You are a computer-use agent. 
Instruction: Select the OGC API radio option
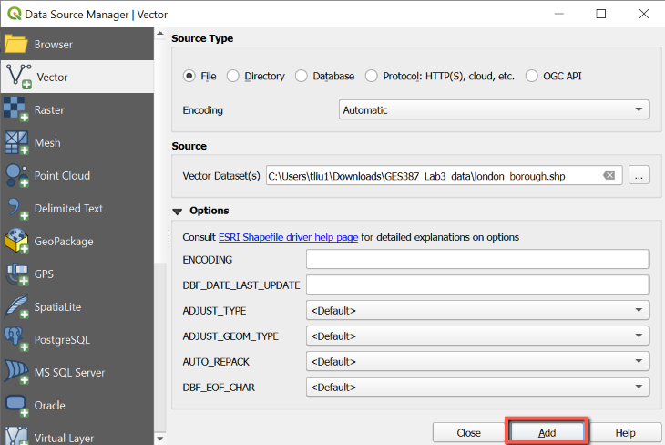pos(532,77)
